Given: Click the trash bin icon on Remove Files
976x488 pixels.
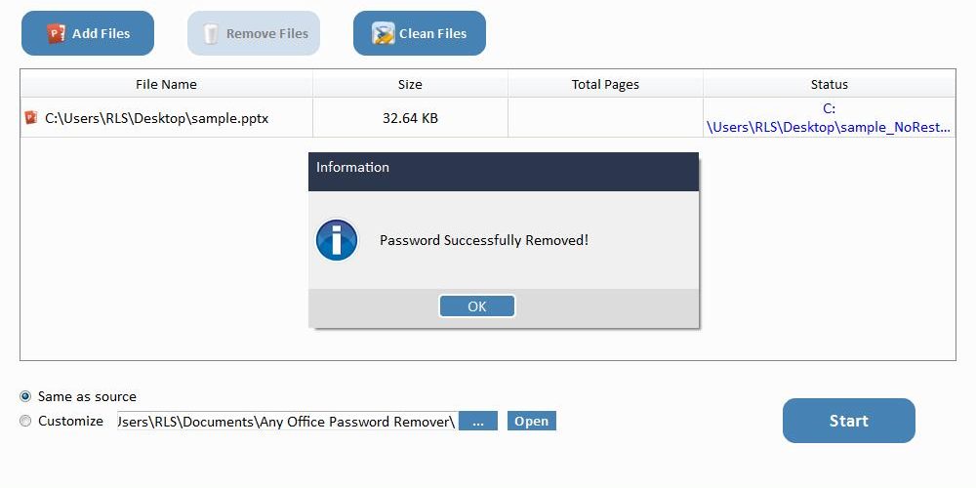Looking at the screenshot, I should [212, 33].
